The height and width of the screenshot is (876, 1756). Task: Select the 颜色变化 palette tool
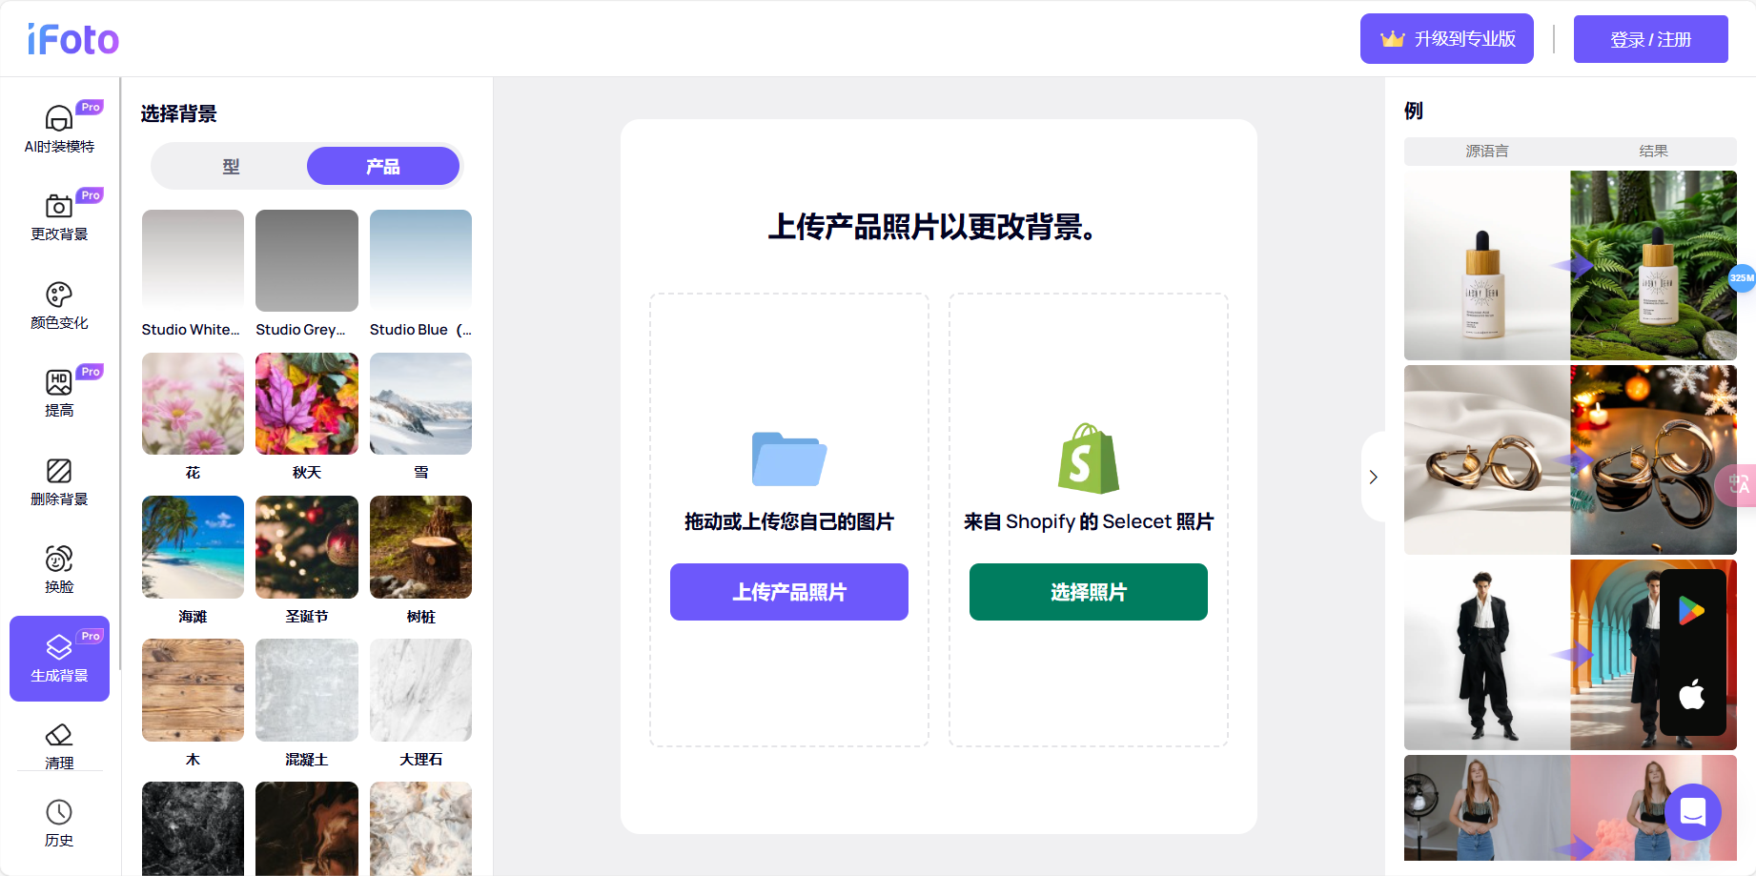click(59, 305)
